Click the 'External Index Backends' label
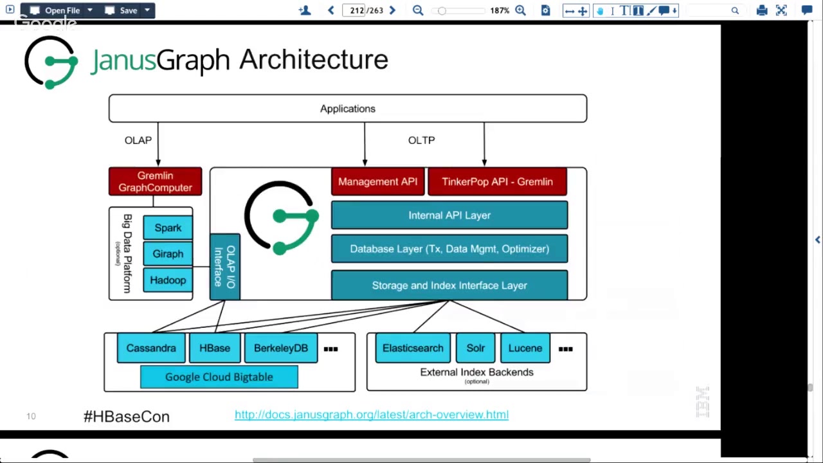 (476, 372)
